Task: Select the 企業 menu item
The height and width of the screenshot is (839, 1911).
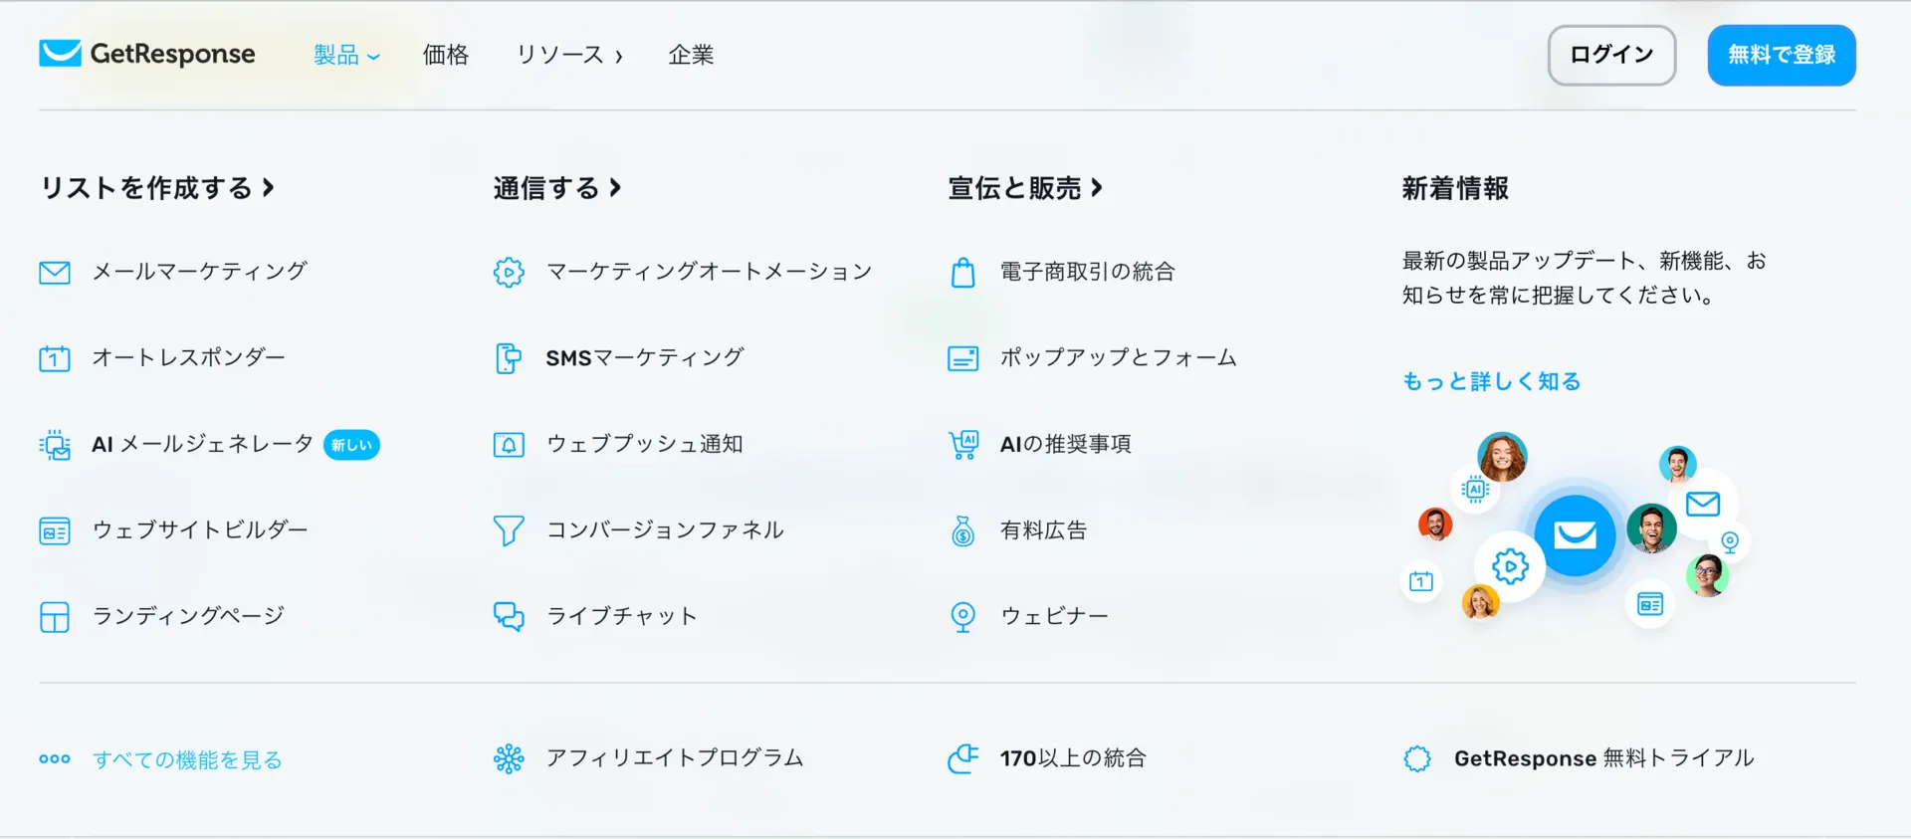Action: [691, 56]
